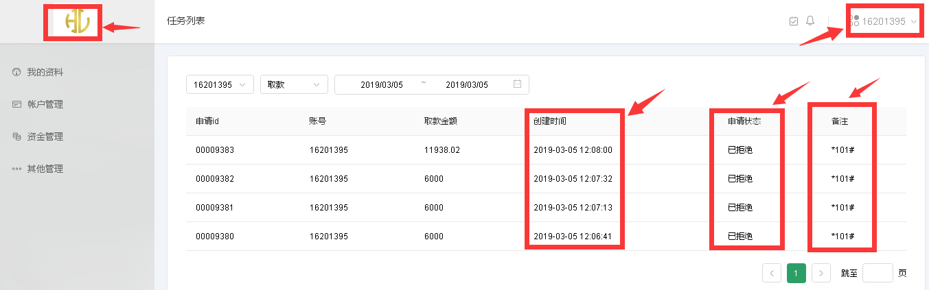Select page 1 in pagination

coord(796,273)
